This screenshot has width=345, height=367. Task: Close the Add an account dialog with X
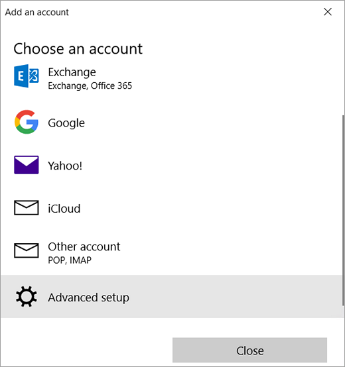pyautogui.click(x=328, y=12)
